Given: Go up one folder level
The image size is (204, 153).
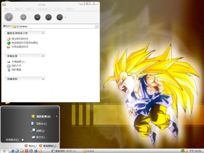Looking at the screenshot, I should [x=37, y=17].
